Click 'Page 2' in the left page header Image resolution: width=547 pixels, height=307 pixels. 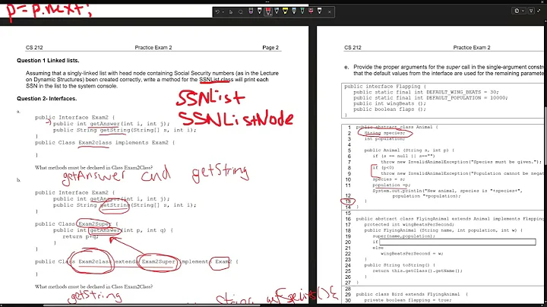270,47
